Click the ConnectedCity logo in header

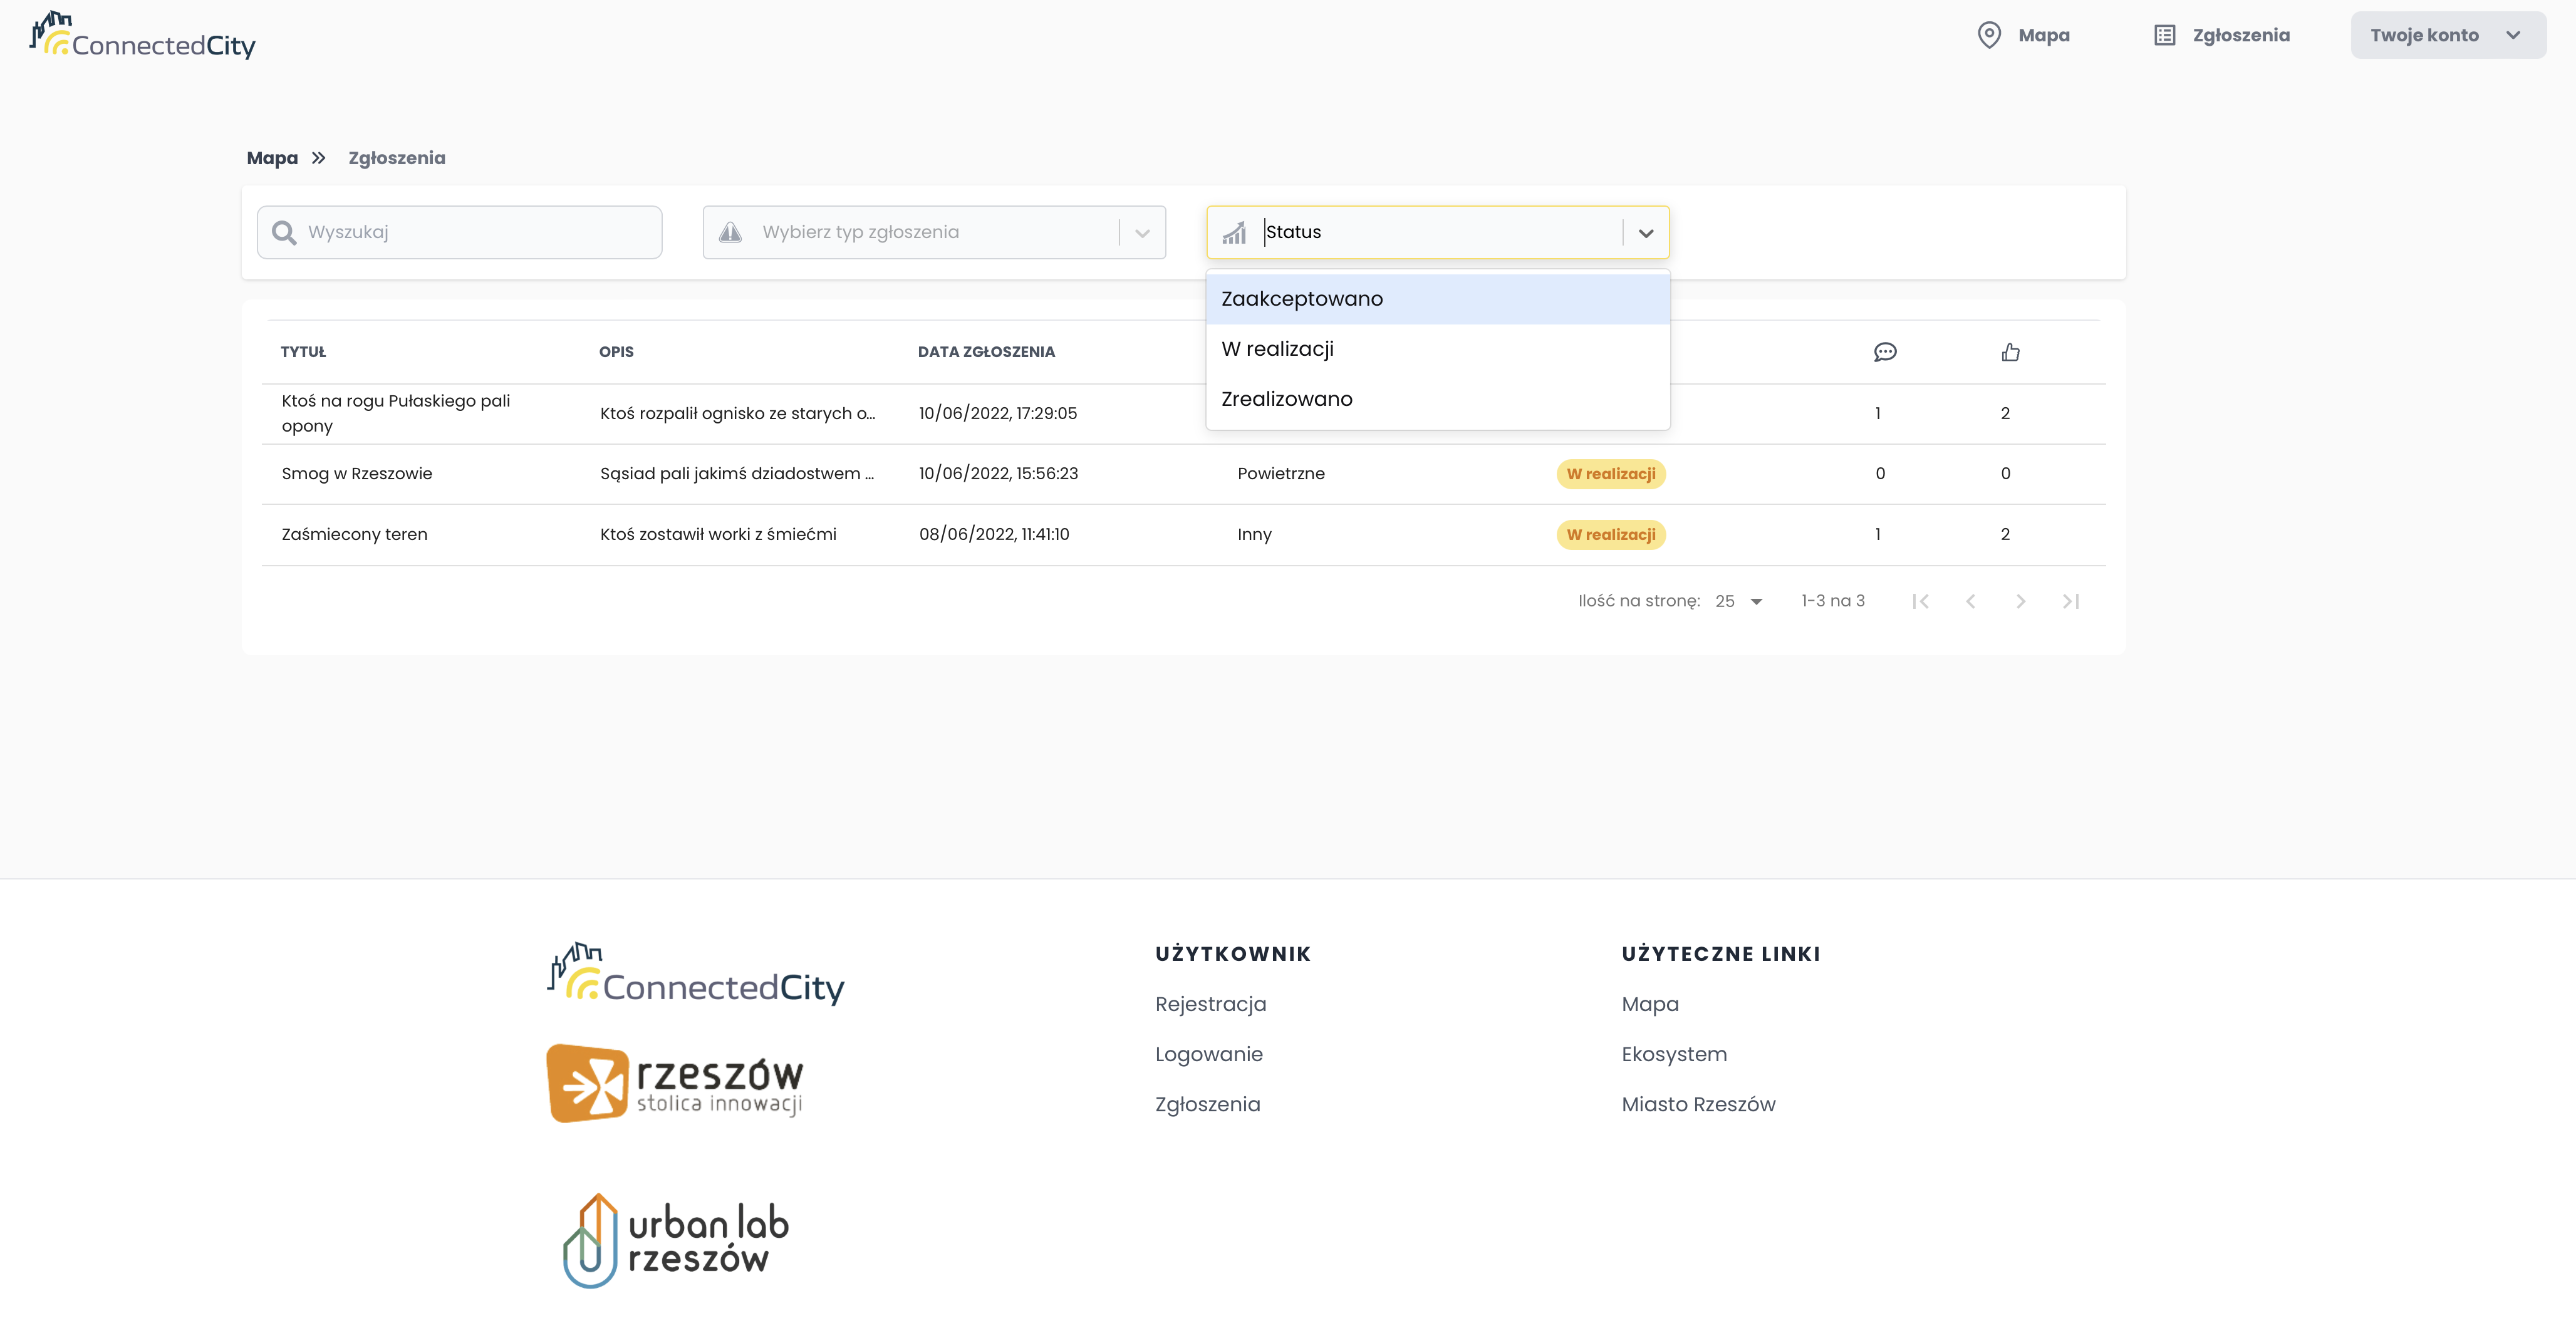(143, 36)
